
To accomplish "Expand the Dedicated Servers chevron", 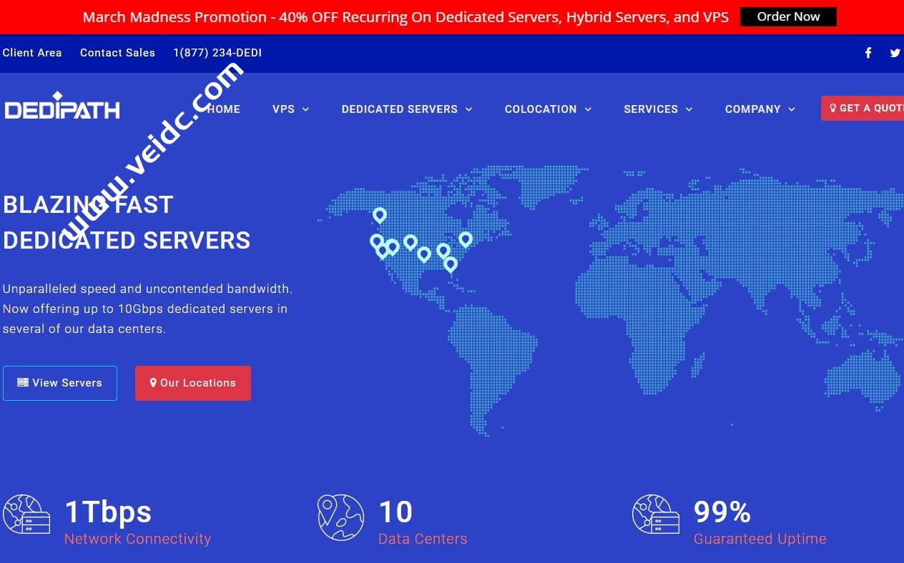I will (468, 109).
